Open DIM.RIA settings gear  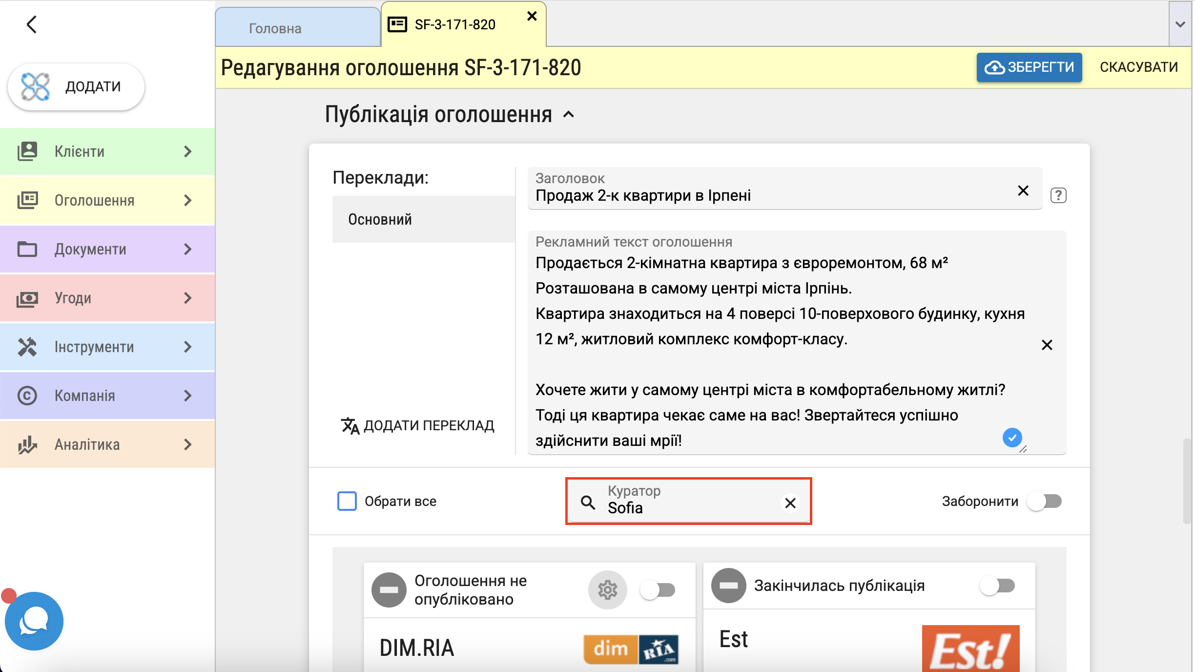pos(607,590)
